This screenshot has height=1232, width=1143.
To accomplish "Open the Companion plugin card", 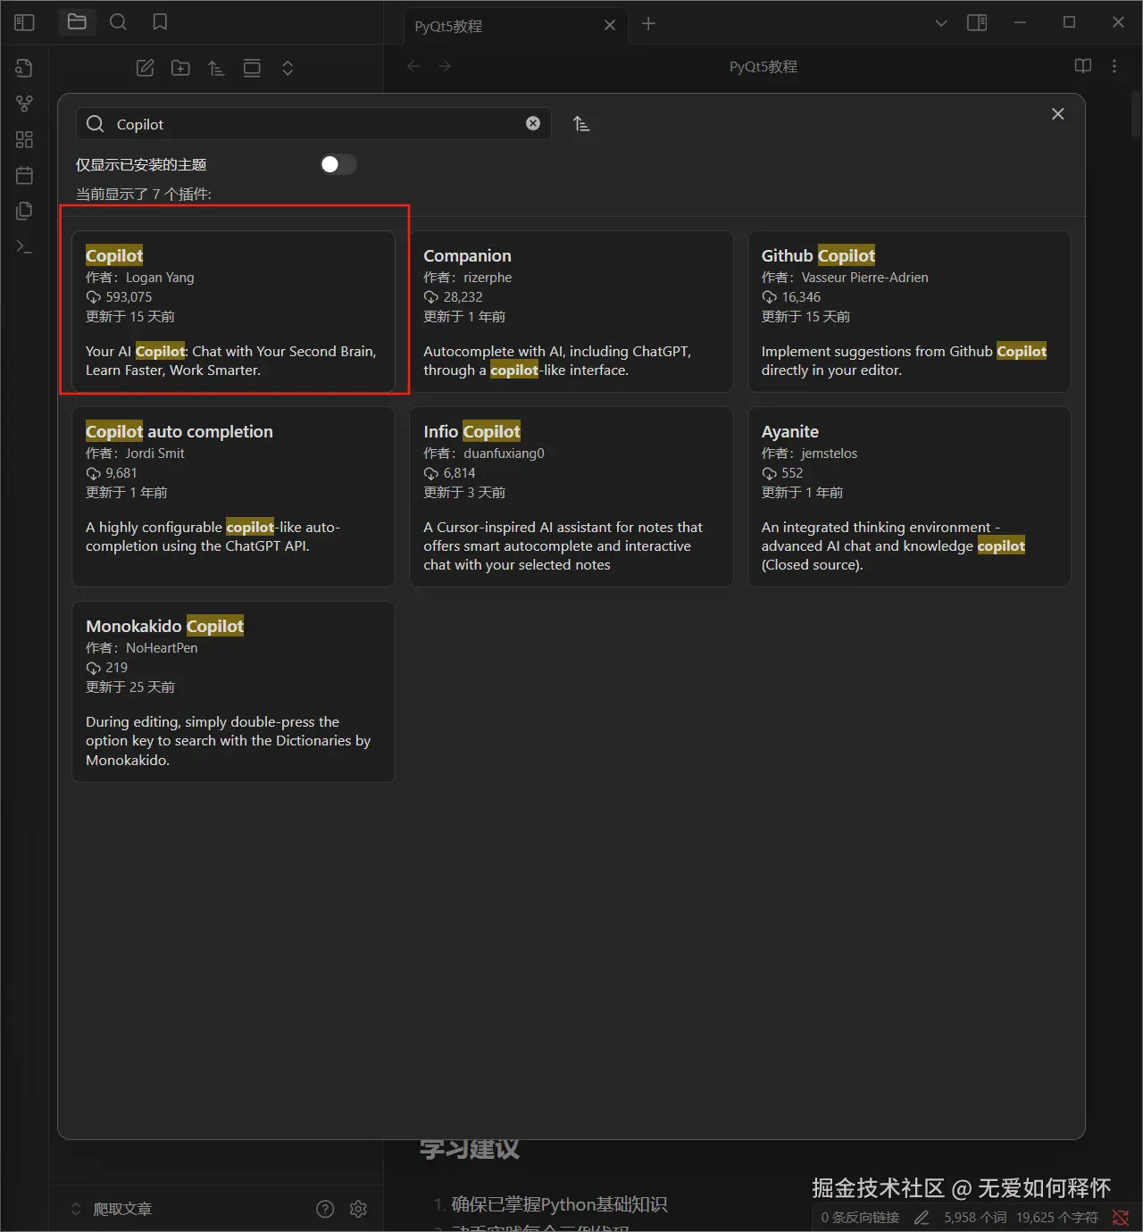I will pos(571,312).
